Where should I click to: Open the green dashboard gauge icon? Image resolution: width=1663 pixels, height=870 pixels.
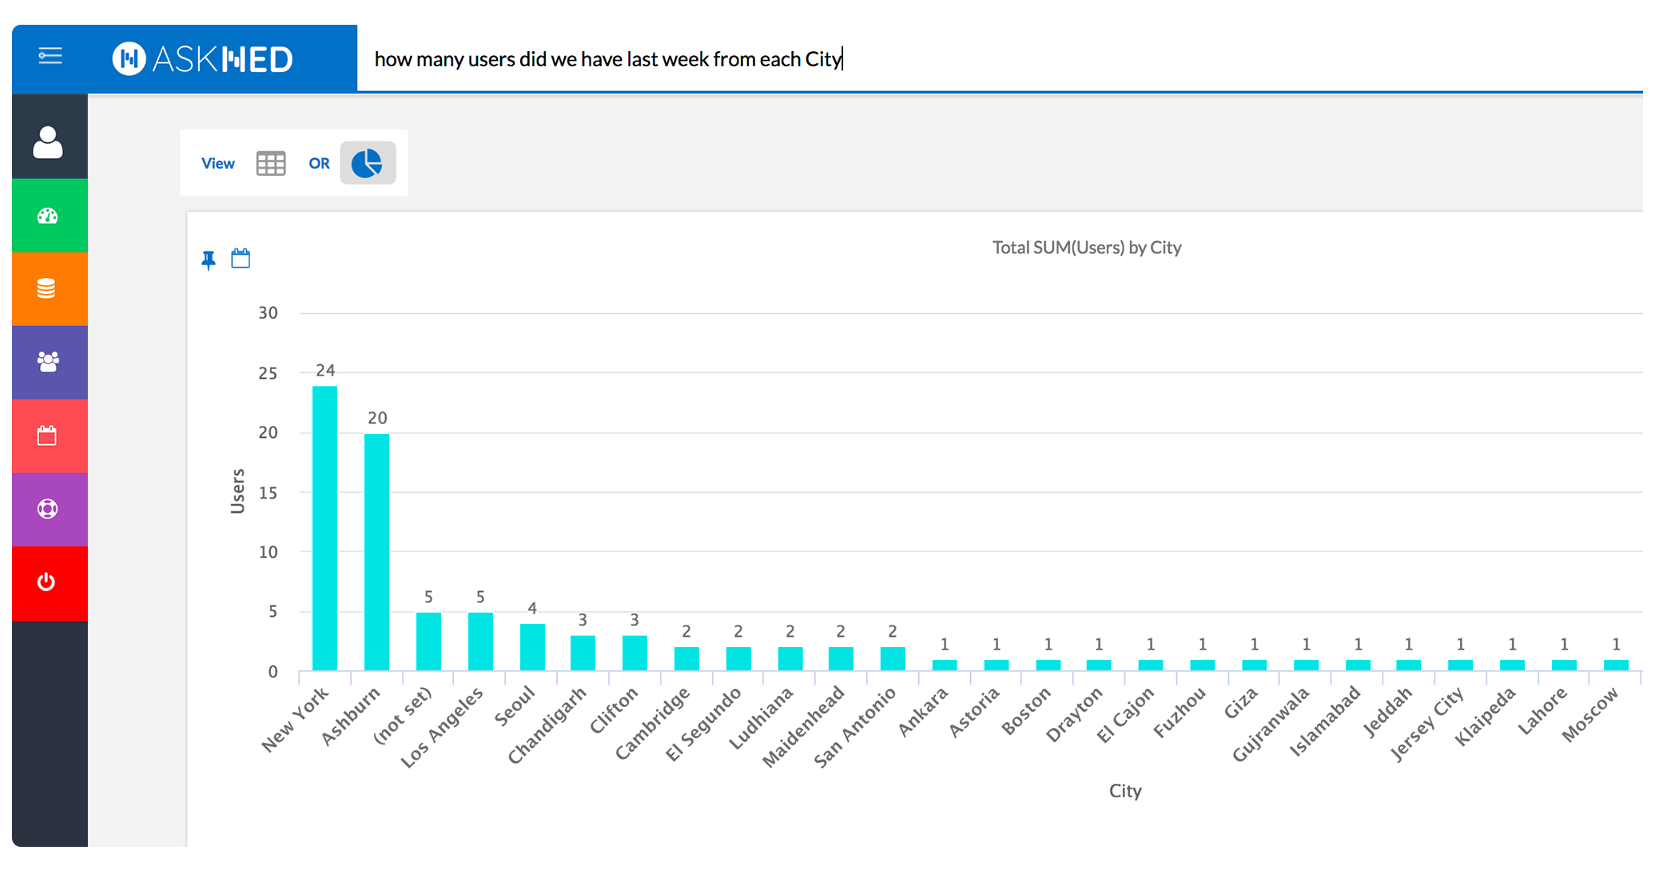tap(48, 216)
